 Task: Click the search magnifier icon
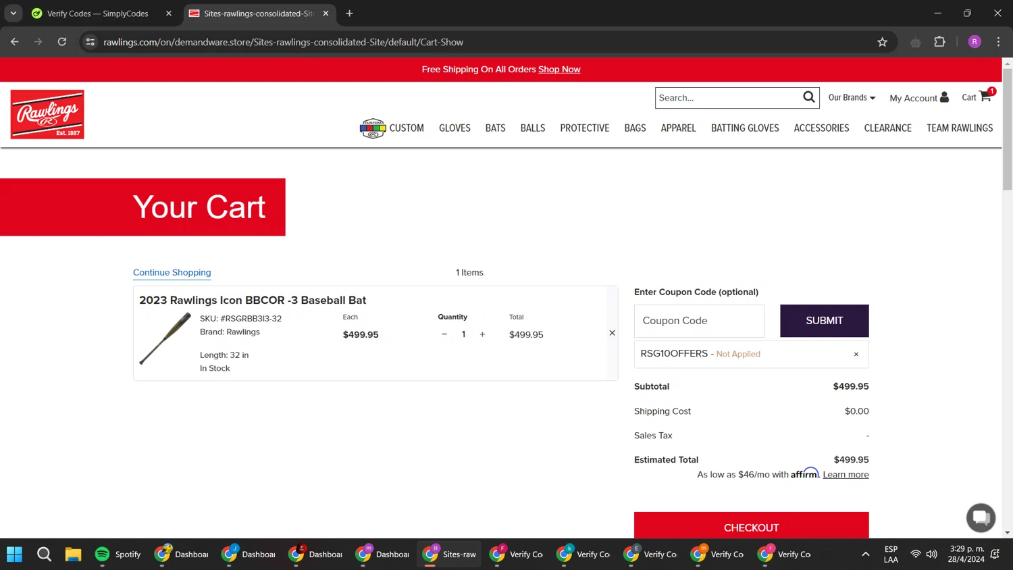click(x=808, y=97)
